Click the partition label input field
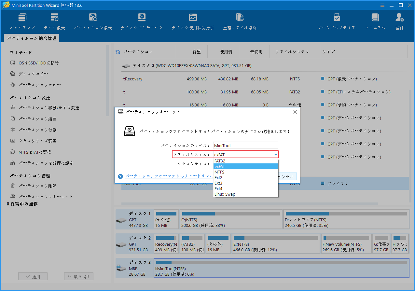Viewport: 415px width, 291px height. pyautogui.click(x=245, y=145)
